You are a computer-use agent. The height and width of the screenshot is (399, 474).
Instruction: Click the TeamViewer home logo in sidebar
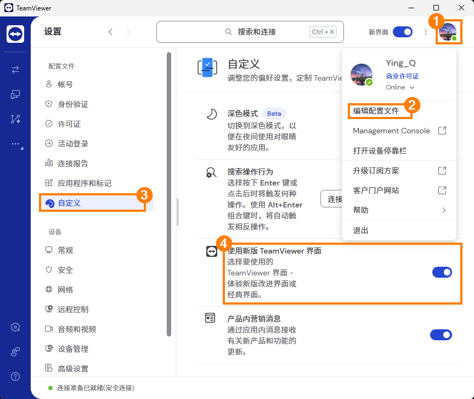[x=15, y=34]
